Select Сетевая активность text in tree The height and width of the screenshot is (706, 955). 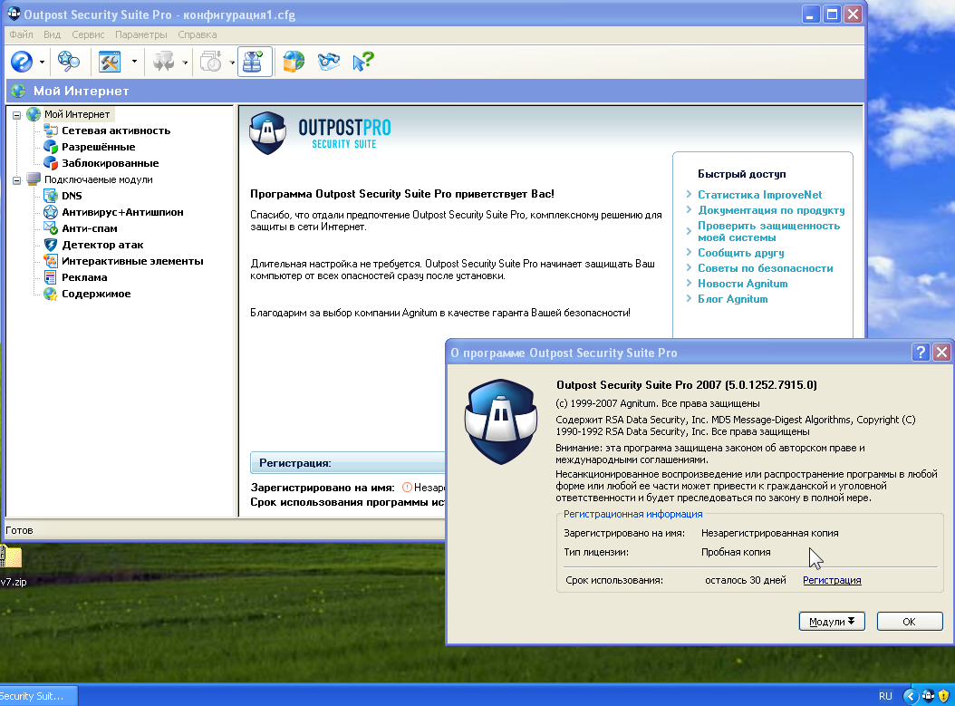116,131
